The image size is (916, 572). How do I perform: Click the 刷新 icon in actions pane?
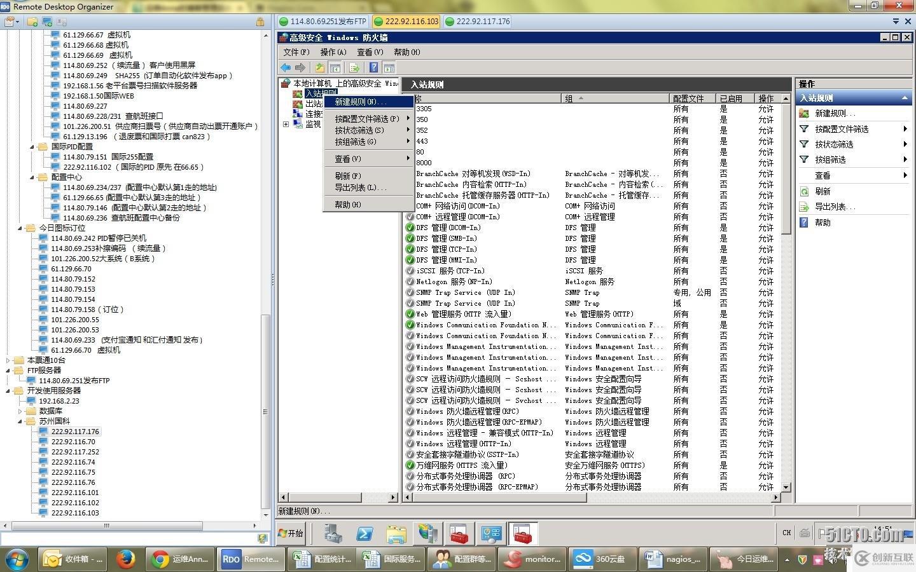[x=804, y=191]
